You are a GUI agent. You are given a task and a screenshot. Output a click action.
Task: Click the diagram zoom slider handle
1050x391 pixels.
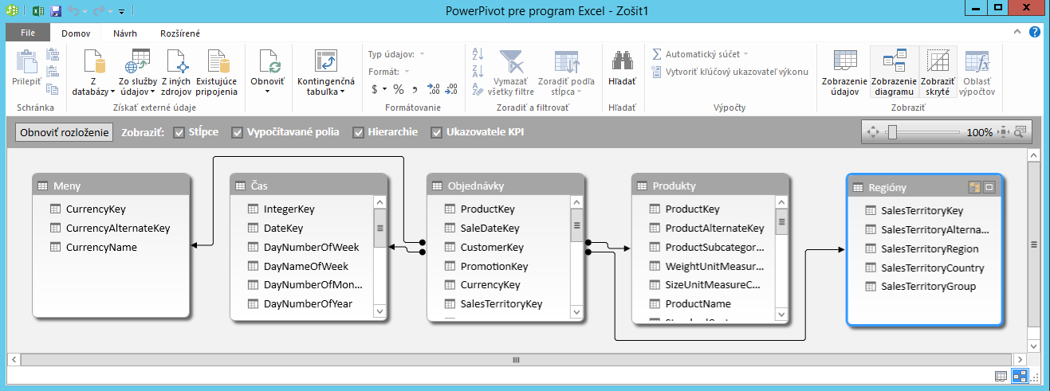[x=892, y=132]
